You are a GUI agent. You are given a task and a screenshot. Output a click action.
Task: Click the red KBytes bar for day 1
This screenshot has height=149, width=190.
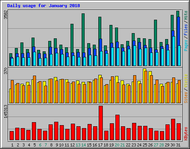(12, 136)
